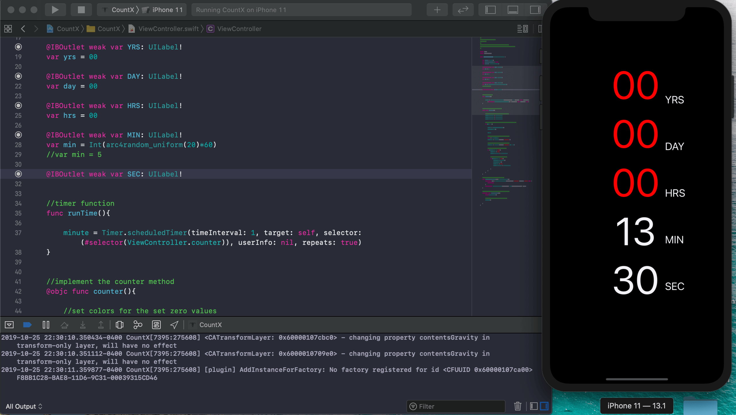Select ViewController.swift in the jump bar
Screen dimensions: 736x415
tap(168, 29)
